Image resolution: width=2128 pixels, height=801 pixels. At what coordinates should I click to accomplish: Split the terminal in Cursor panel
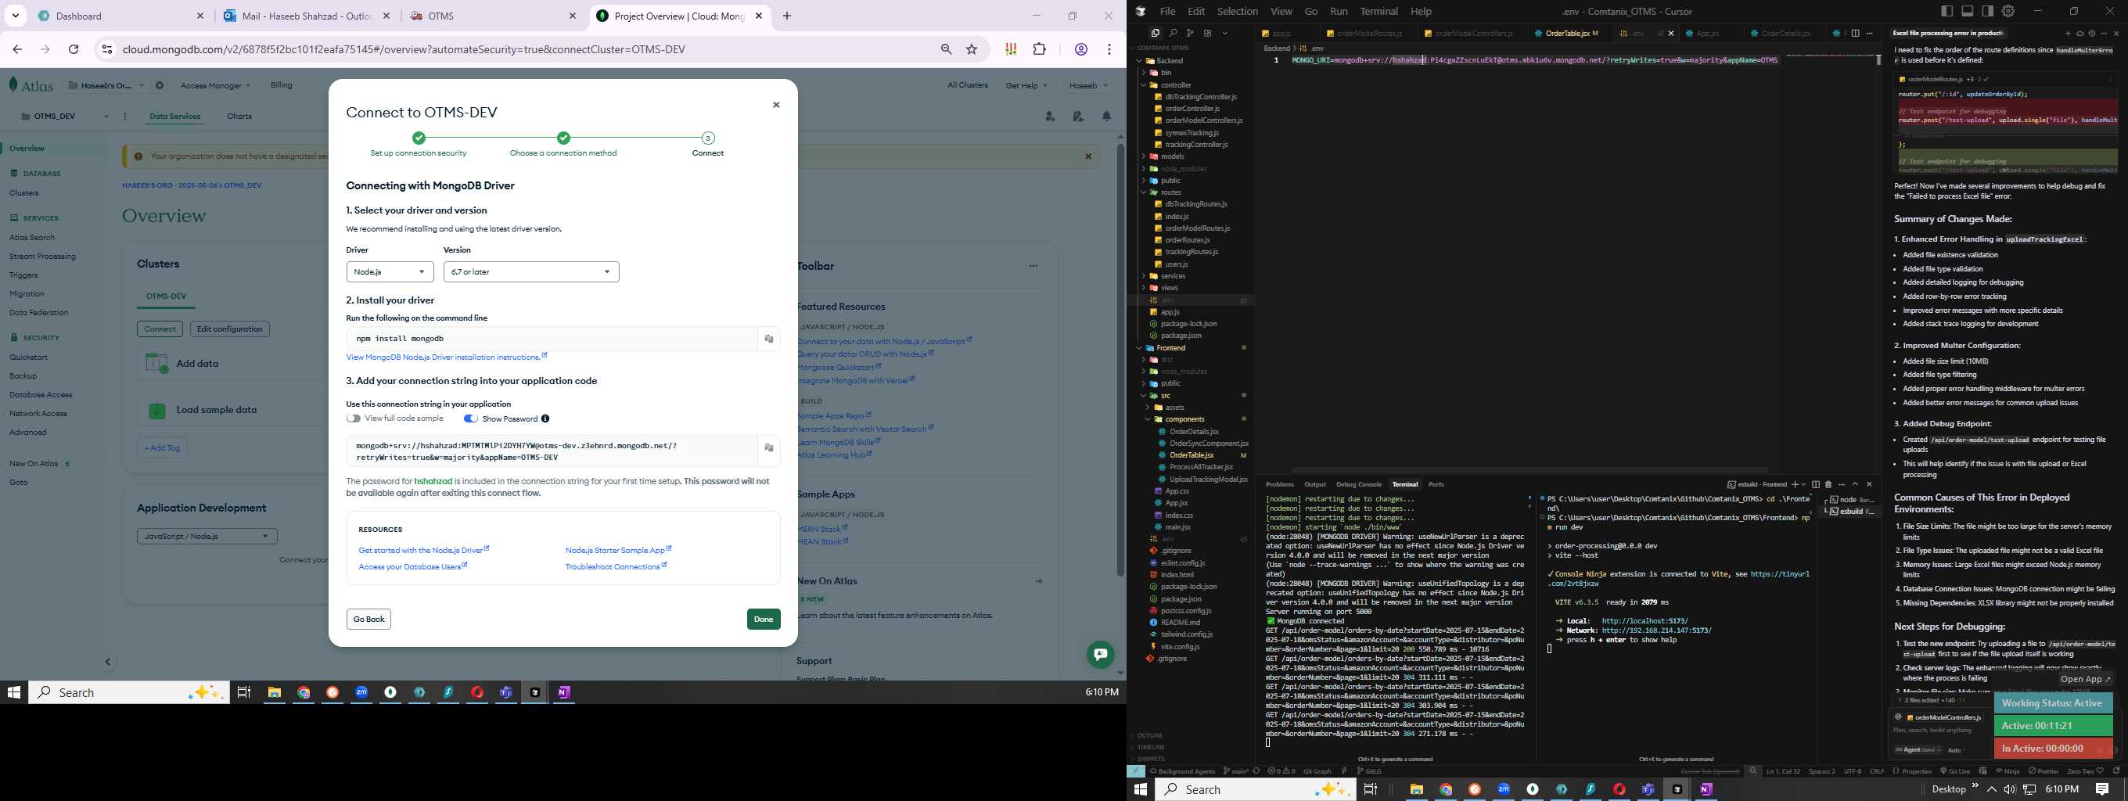(1815, 485)
